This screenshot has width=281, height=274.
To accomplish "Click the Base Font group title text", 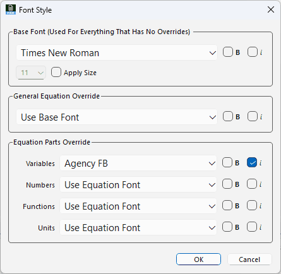I will (102, 32).
